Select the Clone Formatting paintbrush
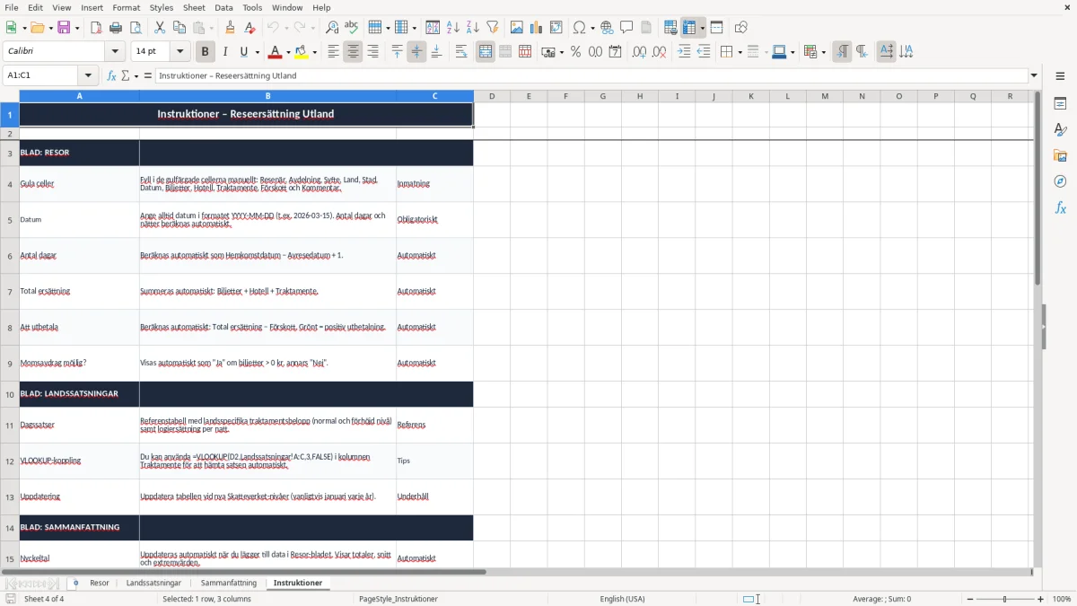Image resolution: width=1077 pixels, height=606 pixels. pyautogui.click(x=231, y=28)
